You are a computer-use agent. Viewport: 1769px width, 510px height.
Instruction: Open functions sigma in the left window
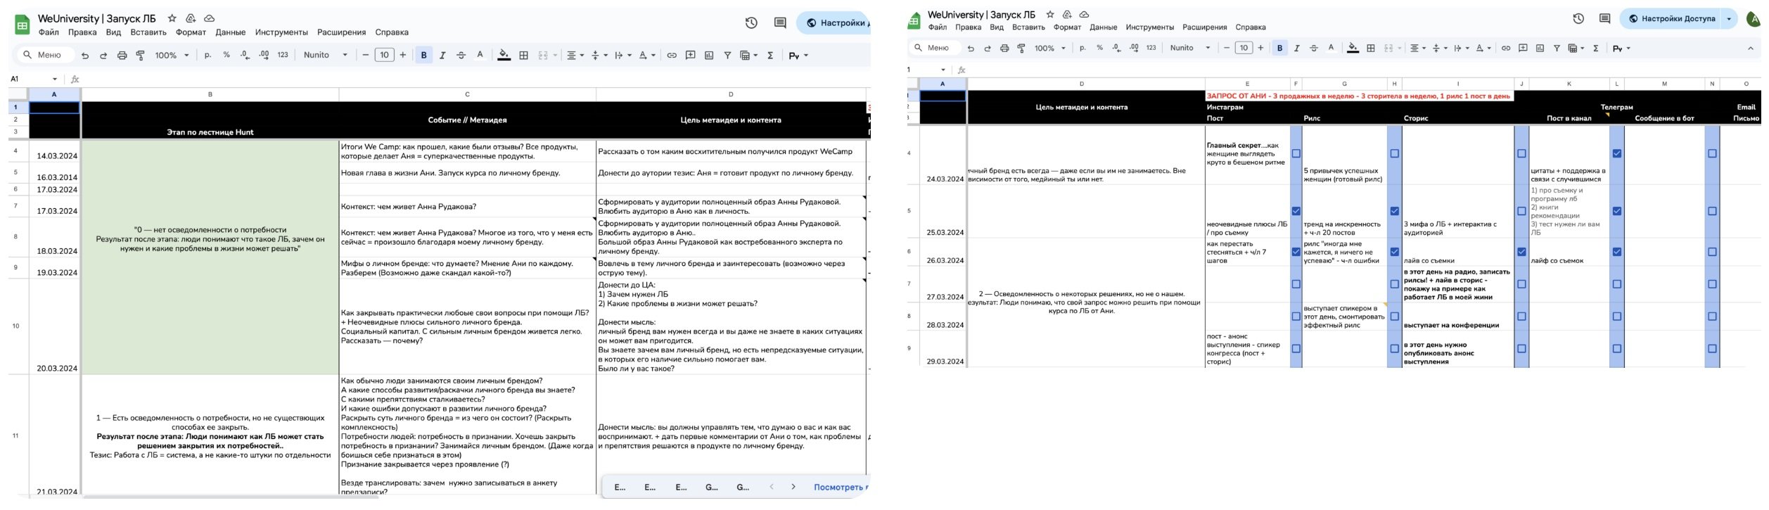[770, 56]
